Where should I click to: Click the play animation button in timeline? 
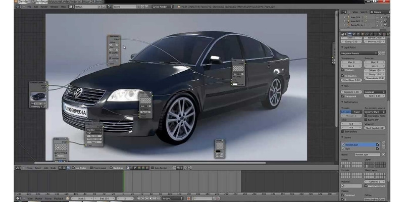(x=151, y=198)
